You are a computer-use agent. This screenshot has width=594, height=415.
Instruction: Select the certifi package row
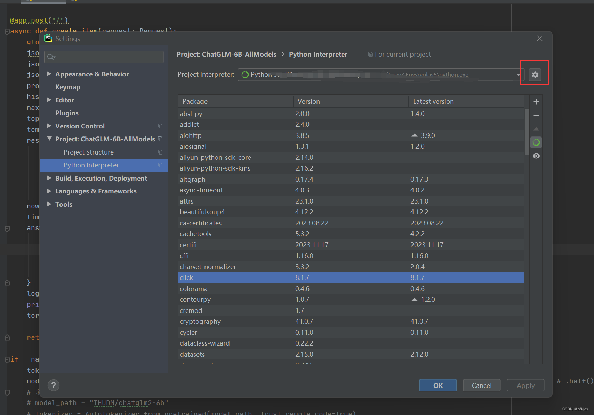pyautogui.click(x=351, y=245)
